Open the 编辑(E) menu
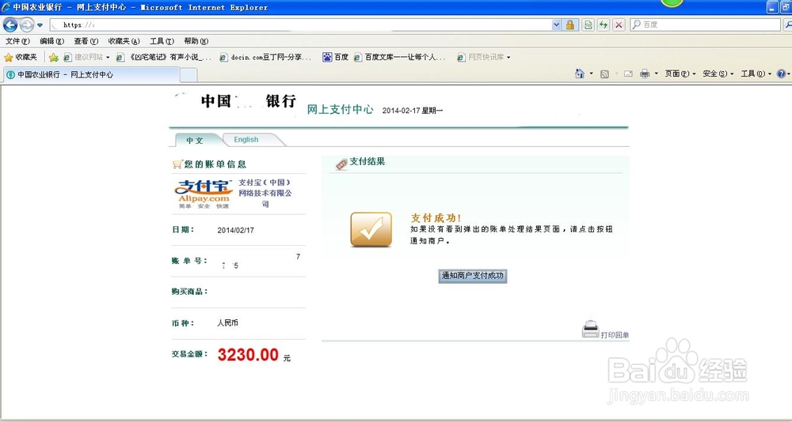 pos(52,41)
